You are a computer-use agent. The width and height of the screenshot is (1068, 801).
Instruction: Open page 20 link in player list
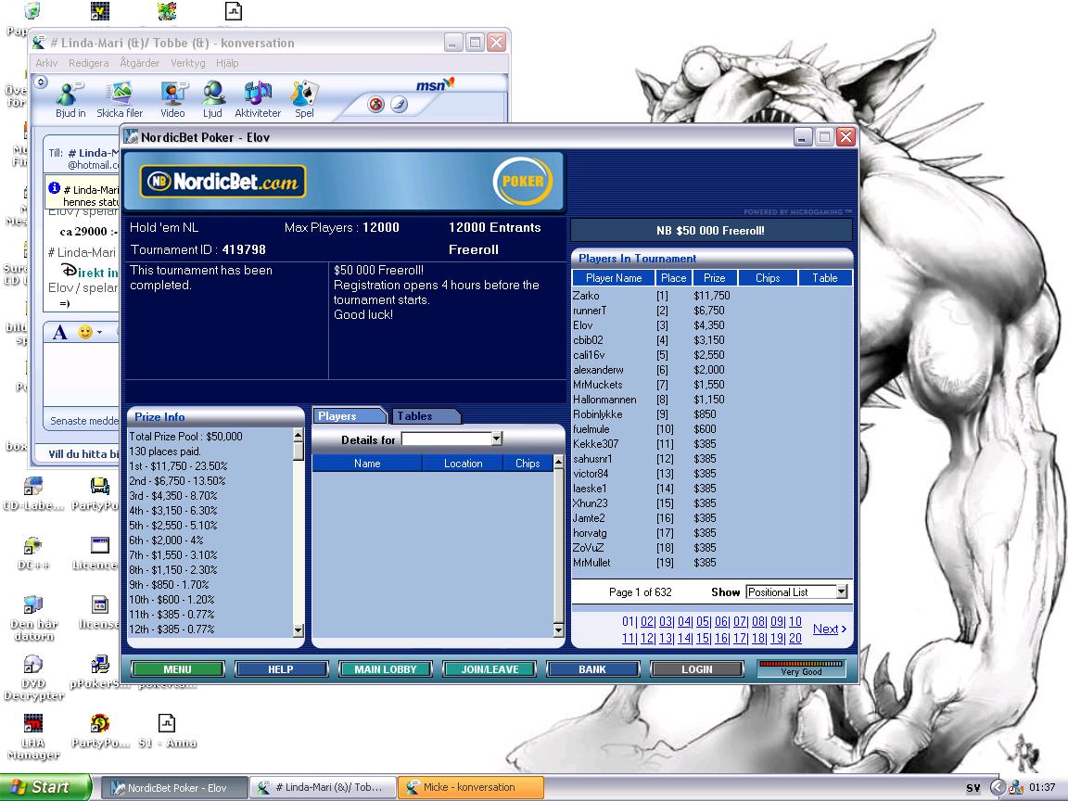click(x=795, y=638)
